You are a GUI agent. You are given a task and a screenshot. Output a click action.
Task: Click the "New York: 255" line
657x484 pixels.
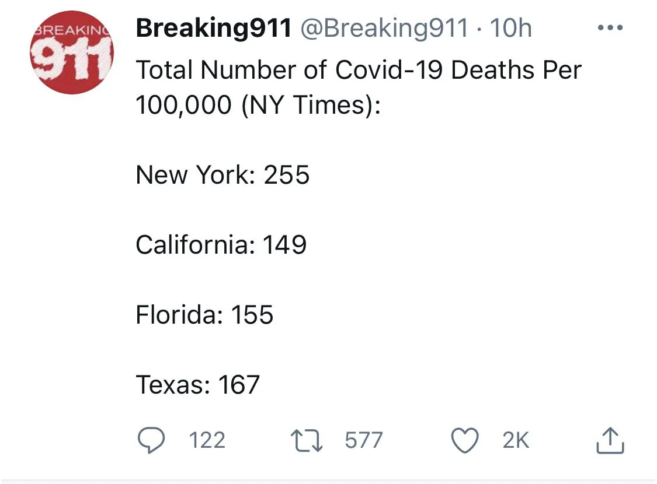tap(223, 175)
